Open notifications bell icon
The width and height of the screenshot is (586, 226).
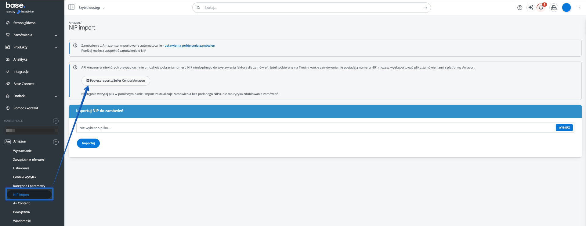coord(541,8)
